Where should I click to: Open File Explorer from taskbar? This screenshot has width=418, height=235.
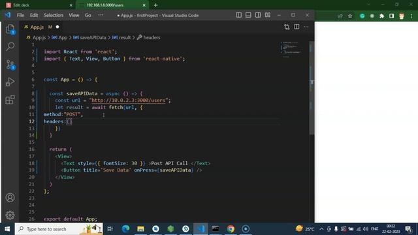pyautogui.click(x=141, y=229)
